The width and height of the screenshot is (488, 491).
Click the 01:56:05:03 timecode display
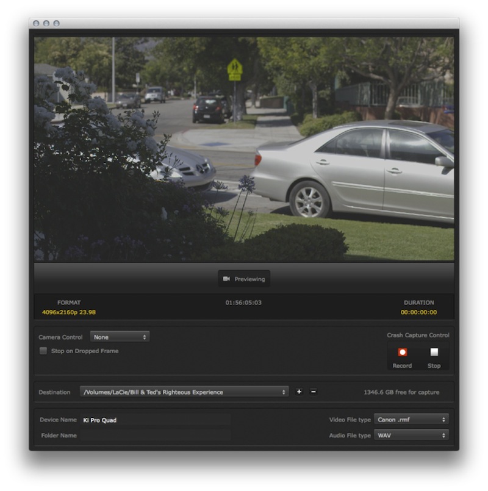pyautogui.click(x=243, y=303)
